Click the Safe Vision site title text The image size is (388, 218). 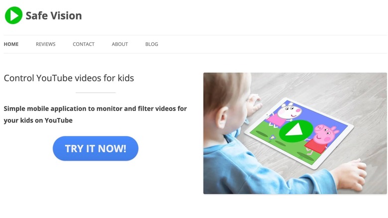click(54, 15)
